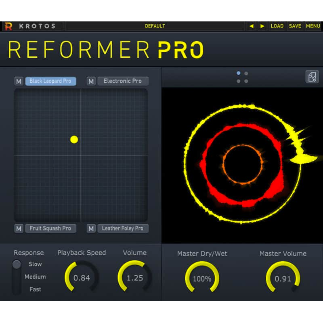Open the Electronic Pro library selector

click(123, 81)
